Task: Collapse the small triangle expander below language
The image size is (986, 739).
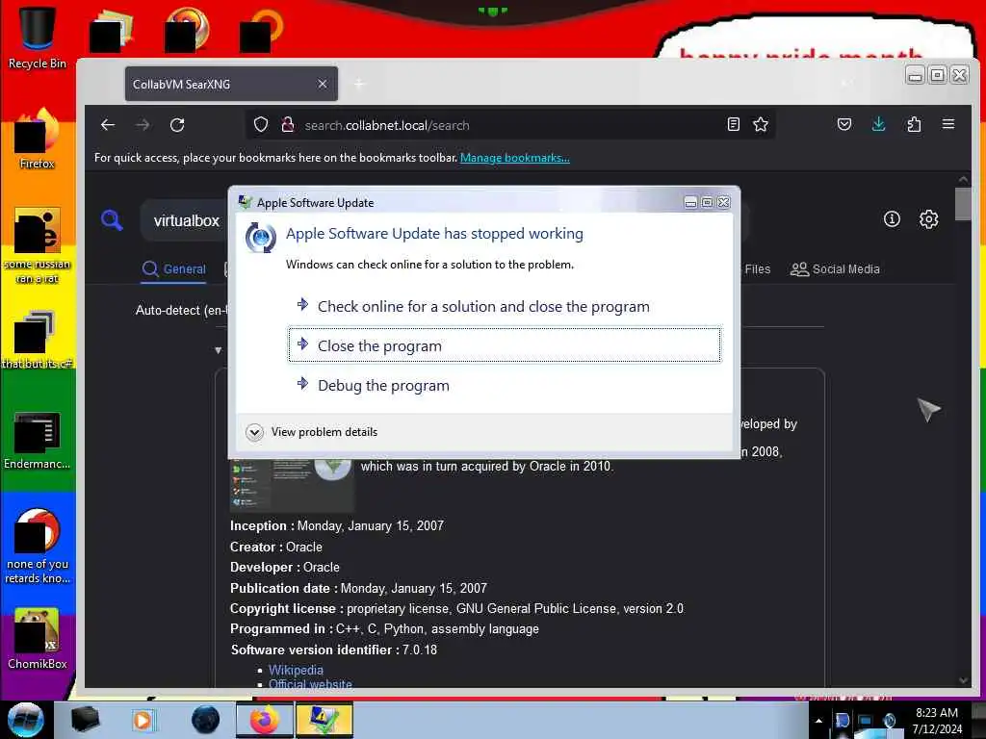Action: coord(219,350)
